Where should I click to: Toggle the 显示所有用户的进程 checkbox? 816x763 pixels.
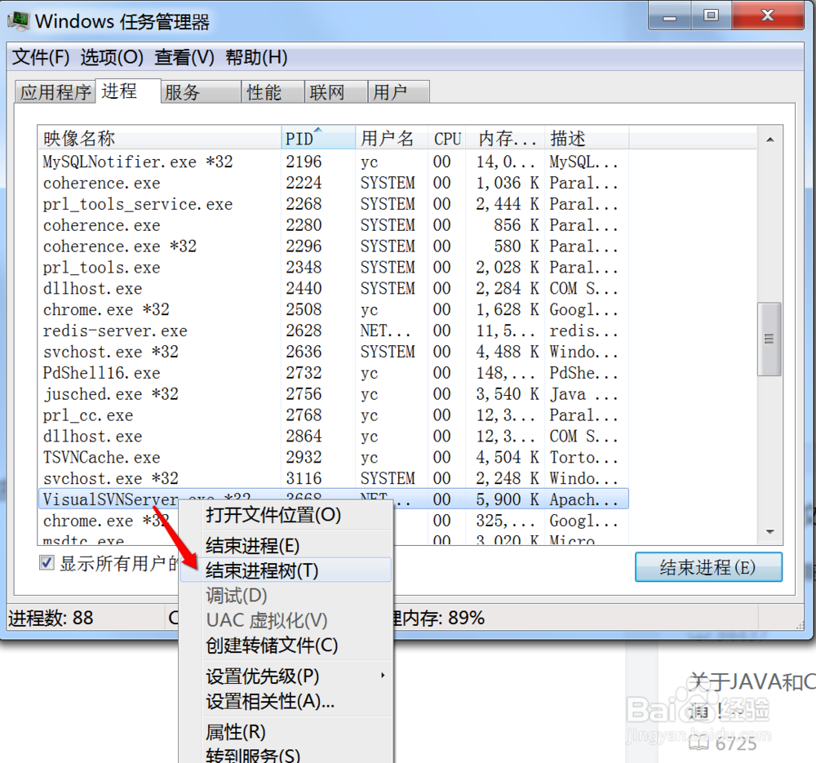(47, 562)
